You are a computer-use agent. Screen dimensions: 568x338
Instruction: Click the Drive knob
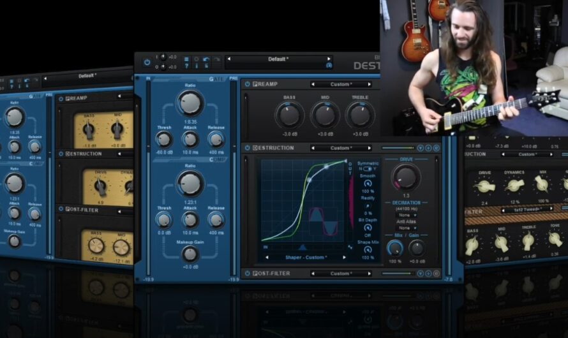[x=406, y=177]
